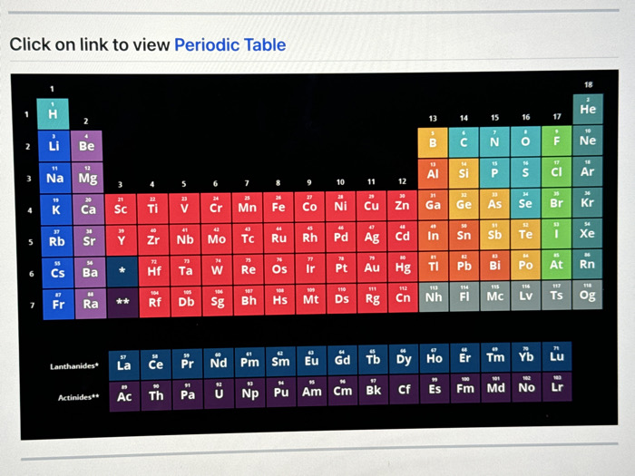The width and height of the screenshot is (635, 476).
Task: Select the Silver (Ag) cell
Action: click(x=372, y=238)
